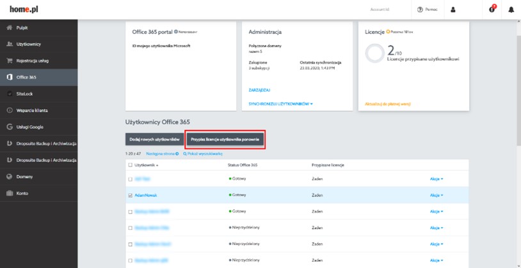Click the 'razem 5' domains text
Image resolution: width=521 pixels, height=268 pixels.
(x=255, y=52)
